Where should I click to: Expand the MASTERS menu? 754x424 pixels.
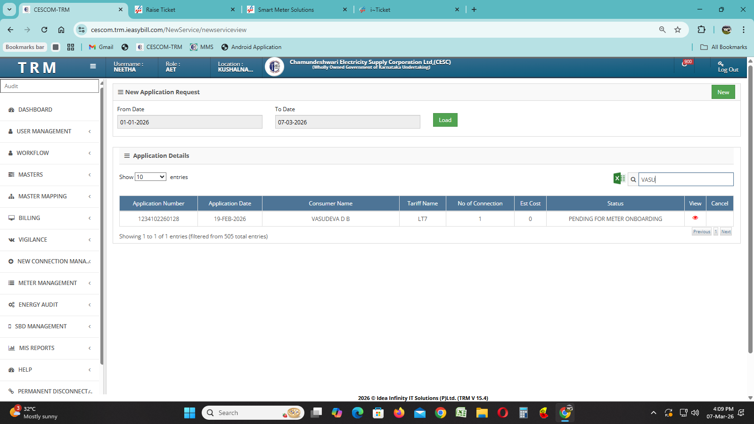49,175
